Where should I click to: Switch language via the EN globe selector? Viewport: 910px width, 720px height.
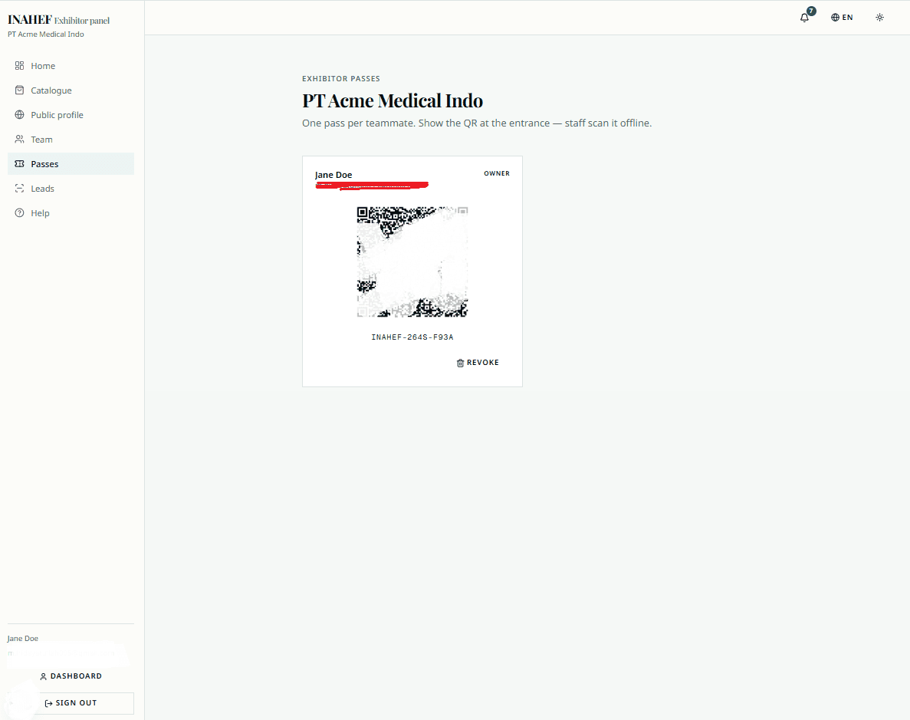coord(842,18)
